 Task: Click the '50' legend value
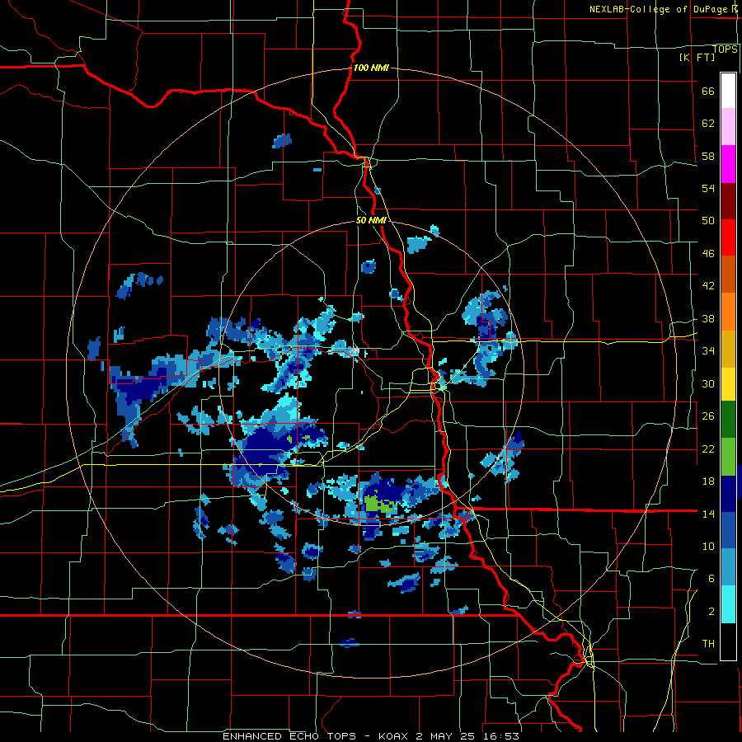tap(708, 220)
